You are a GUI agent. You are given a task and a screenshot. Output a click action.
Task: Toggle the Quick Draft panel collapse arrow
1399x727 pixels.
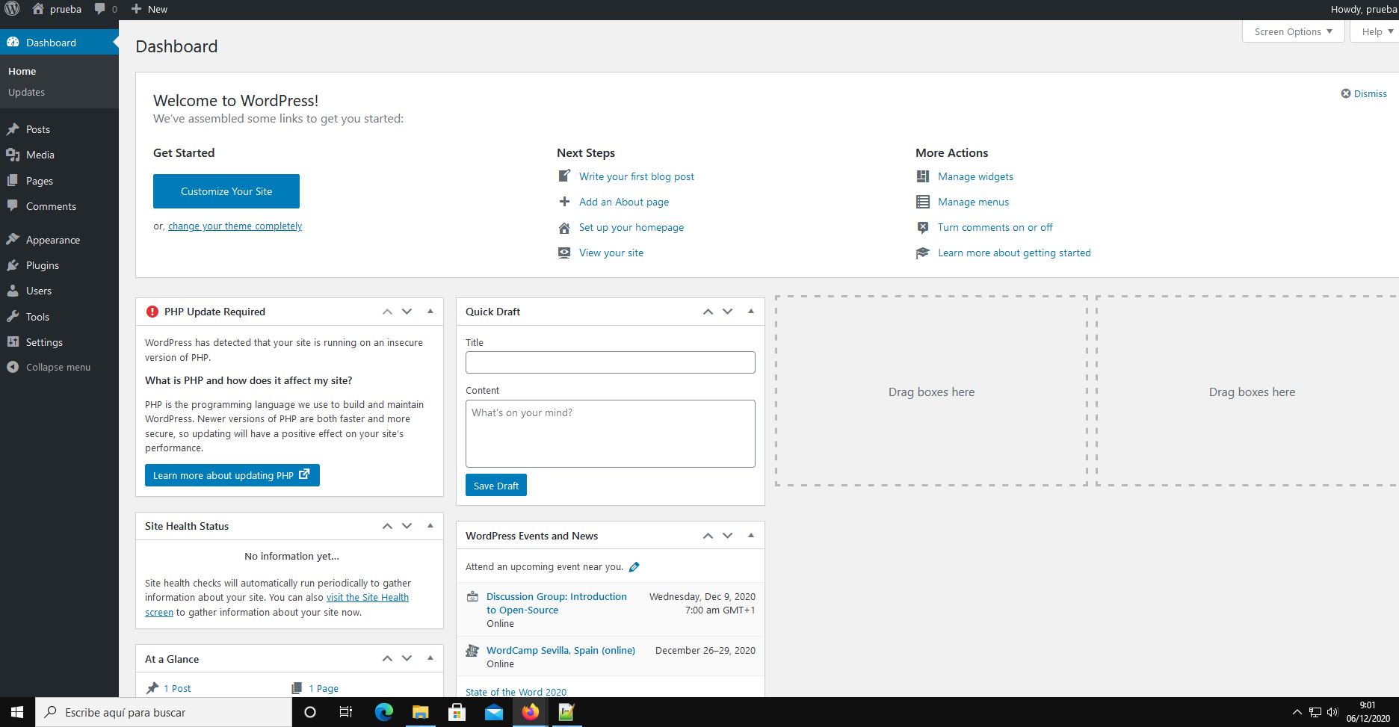tap(751, 312)
